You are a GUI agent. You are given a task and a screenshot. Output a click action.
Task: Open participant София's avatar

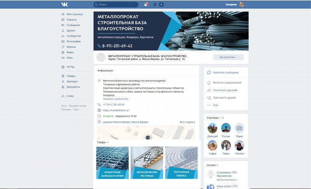[212, 145]
